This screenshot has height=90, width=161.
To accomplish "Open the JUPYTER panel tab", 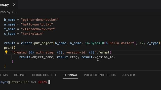I will [129, 75].
